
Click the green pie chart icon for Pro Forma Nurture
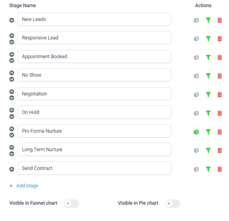pos(196,132)
